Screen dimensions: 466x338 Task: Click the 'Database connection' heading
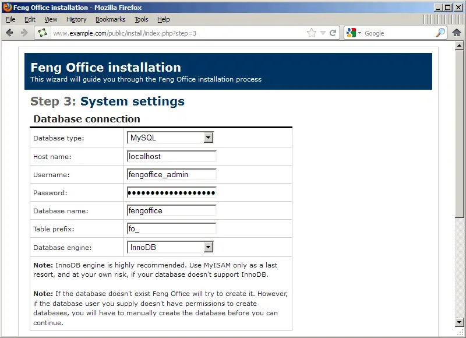point(86,119)
